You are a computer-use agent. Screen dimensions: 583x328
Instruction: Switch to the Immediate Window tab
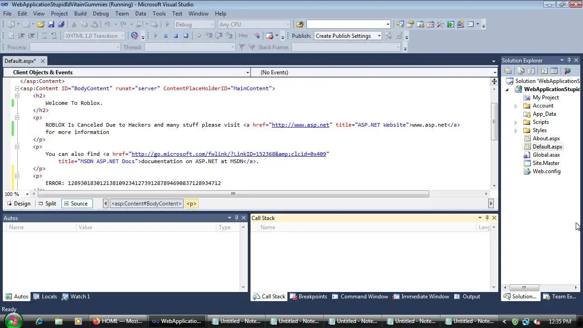click(x=420, y=297)
